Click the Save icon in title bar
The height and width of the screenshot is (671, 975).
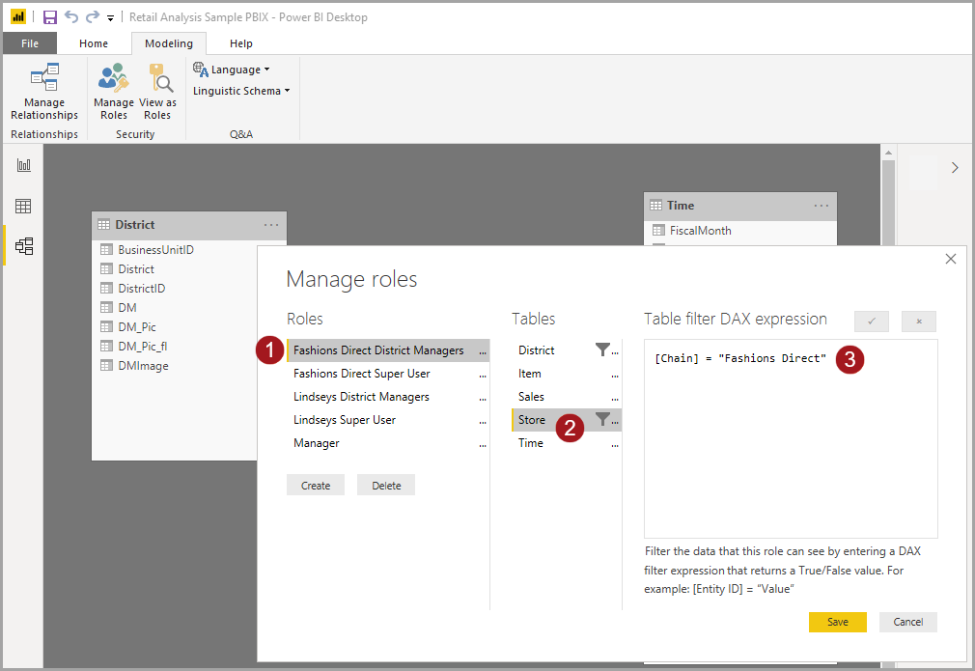50,17
